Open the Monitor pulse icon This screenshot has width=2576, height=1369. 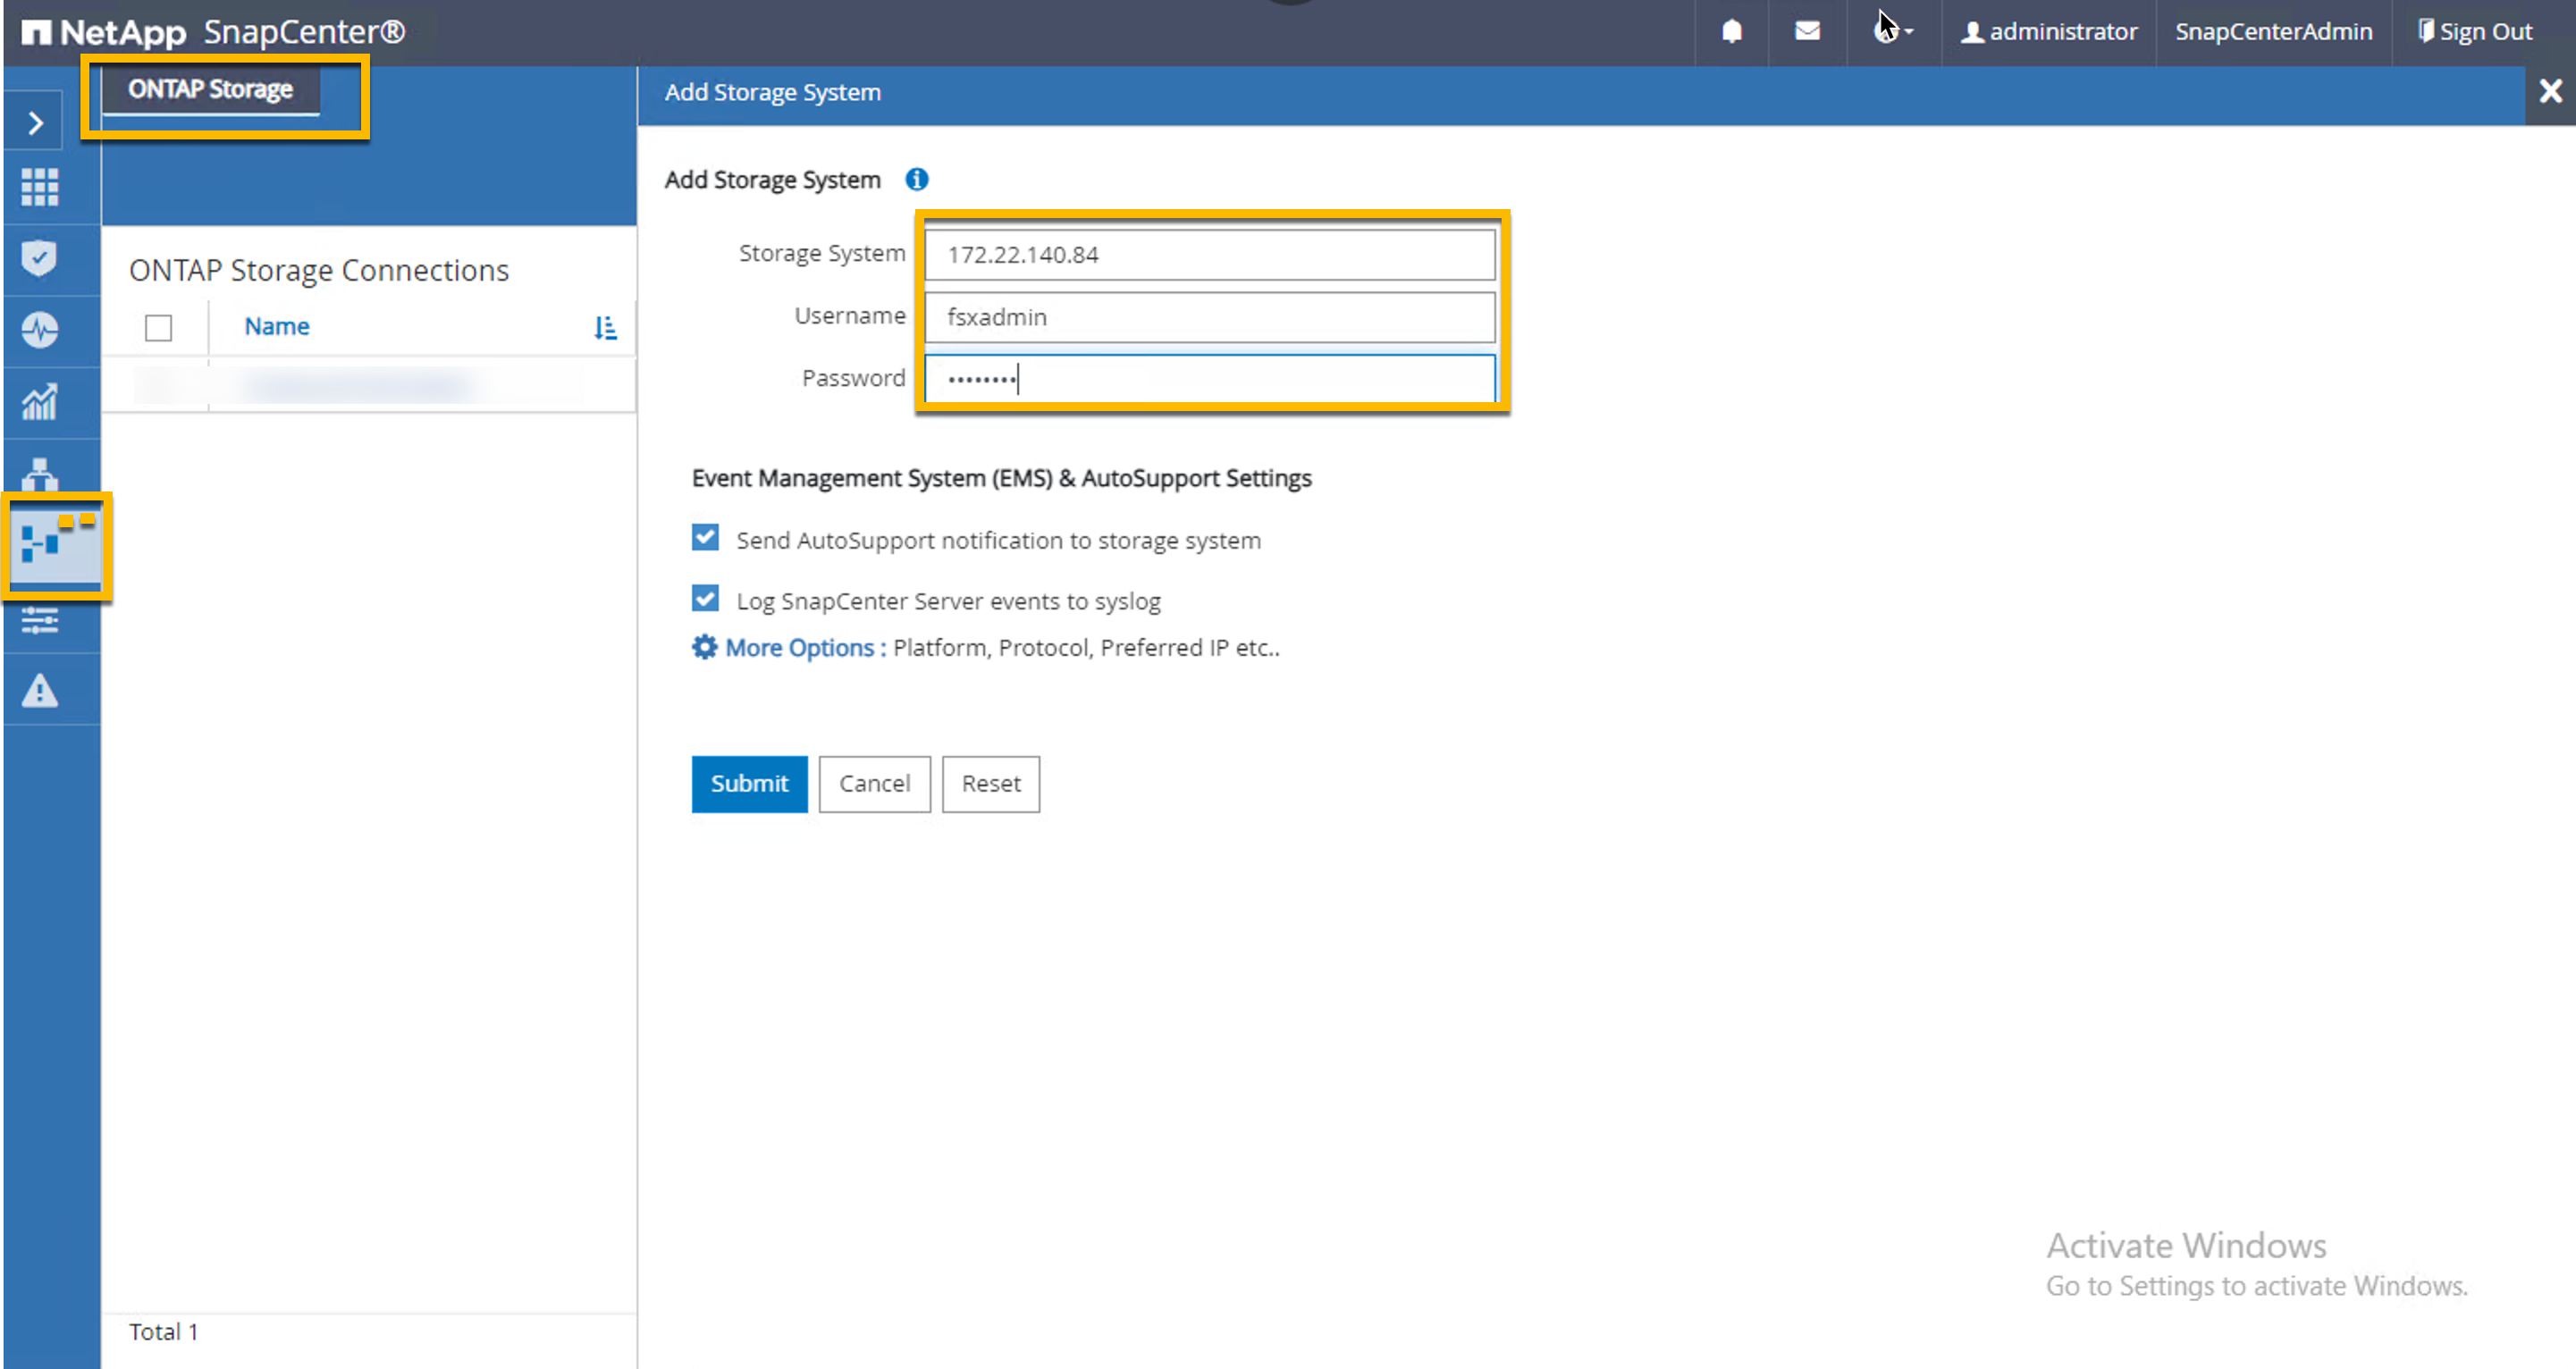[x=39, y=330]
